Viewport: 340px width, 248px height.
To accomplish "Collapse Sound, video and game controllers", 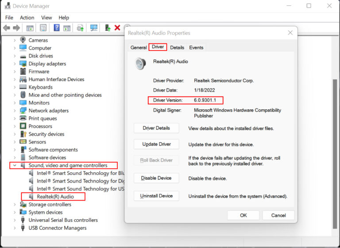I will tap(15, 165).
